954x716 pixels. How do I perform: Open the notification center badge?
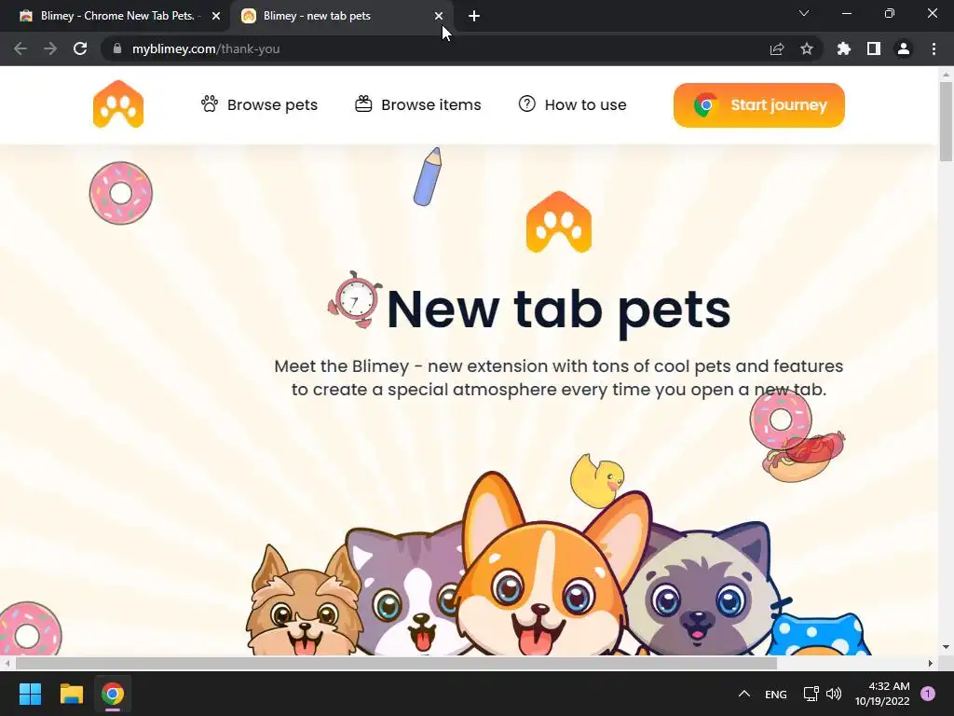coord(928,694)
